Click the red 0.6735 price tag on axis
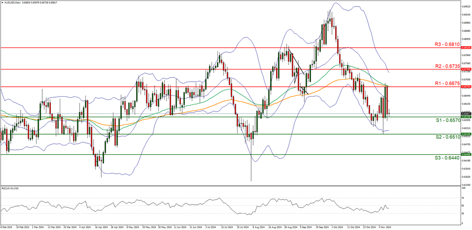 pos(466,69)
